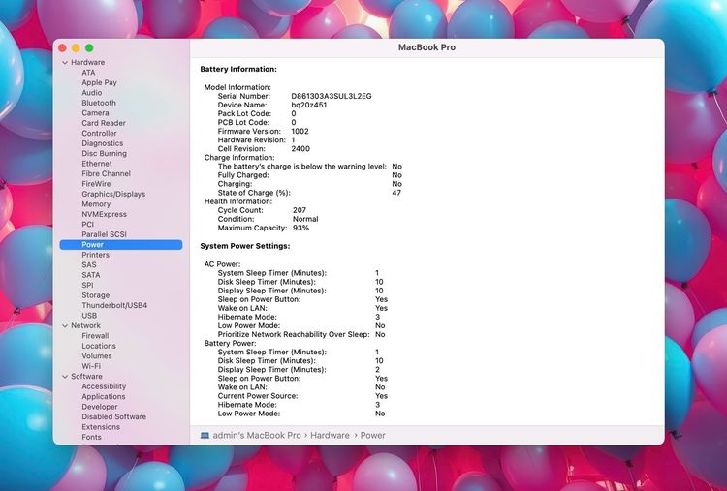Image resolution: width=727 pixels, height=491 pixels.
Task: Select Accessibility under Software
Action: (104, 386)
